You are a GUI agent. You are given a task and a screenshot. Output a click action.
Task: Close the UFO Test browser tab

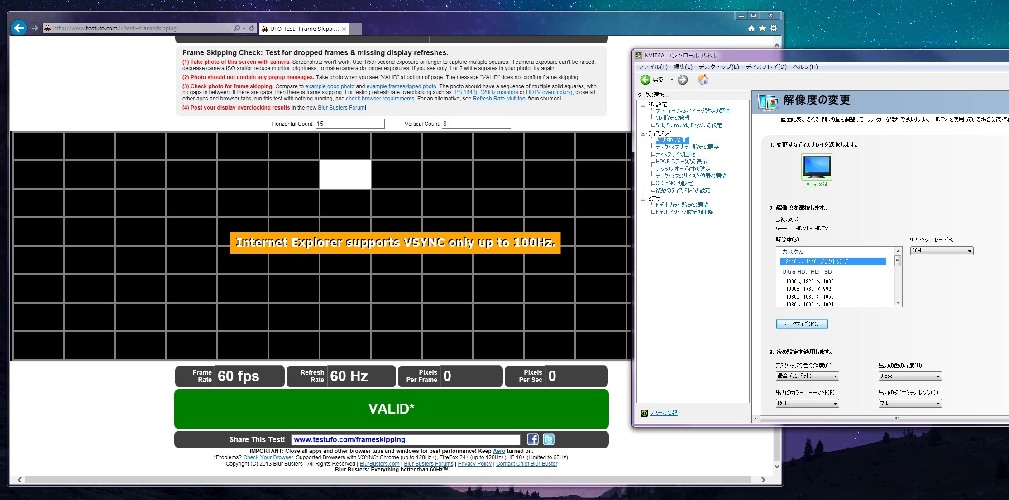tap(344, 29)
